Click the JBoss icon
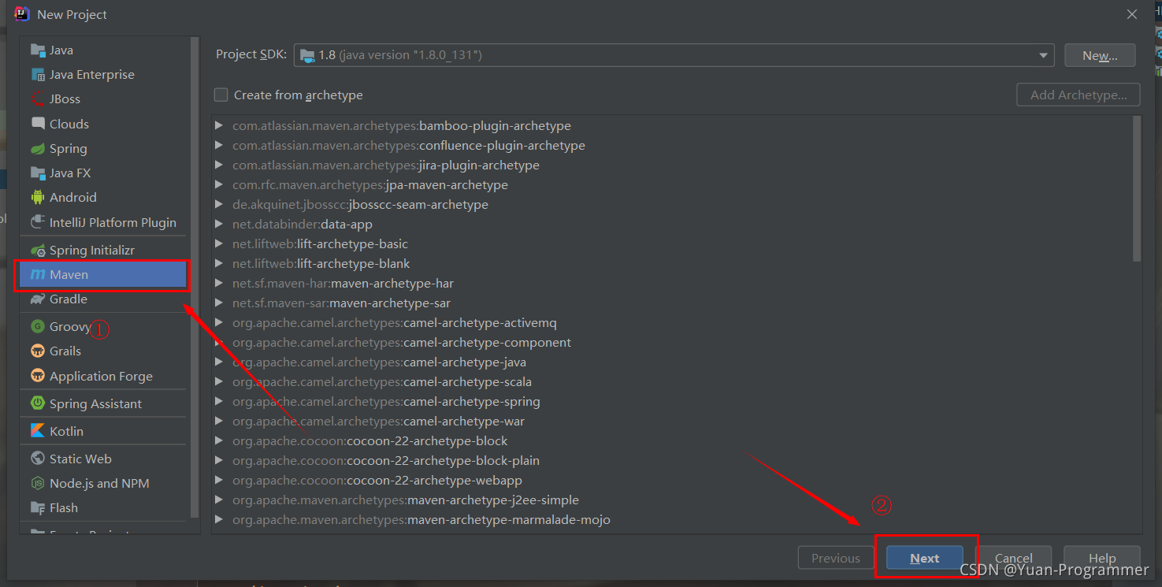The width and height of the screenshot is (1162, 587). 38,99
